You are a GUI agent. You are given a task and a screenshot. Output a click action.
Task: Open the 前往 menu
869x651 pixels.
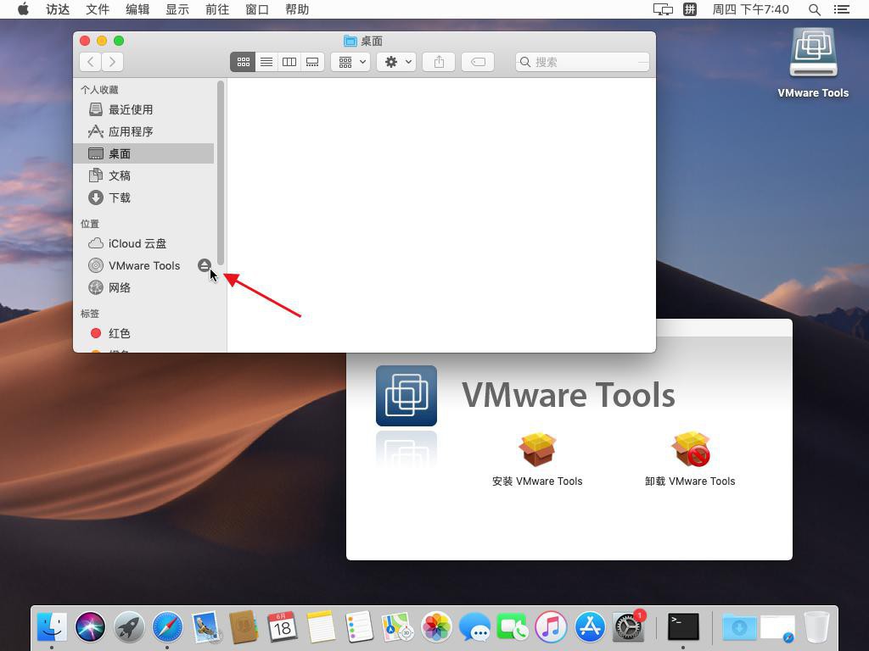coord(217,9)
